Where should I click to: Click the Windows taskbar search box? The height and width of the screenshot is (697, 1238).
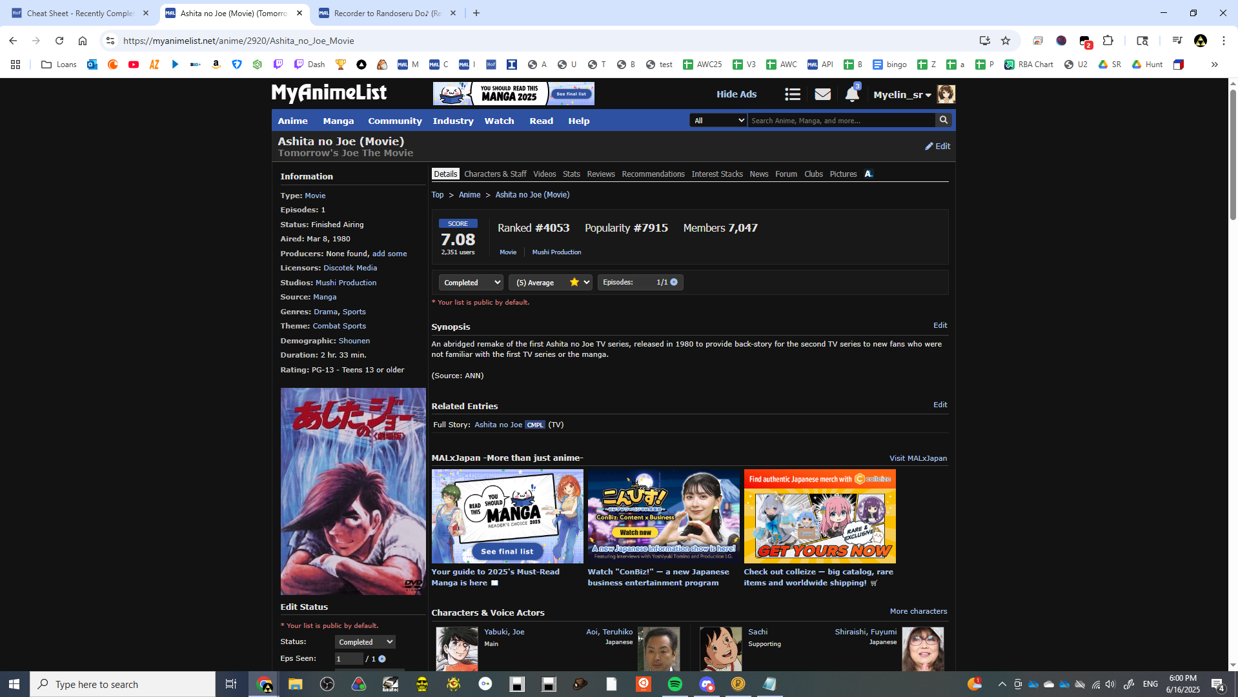(x=123, y=684)
